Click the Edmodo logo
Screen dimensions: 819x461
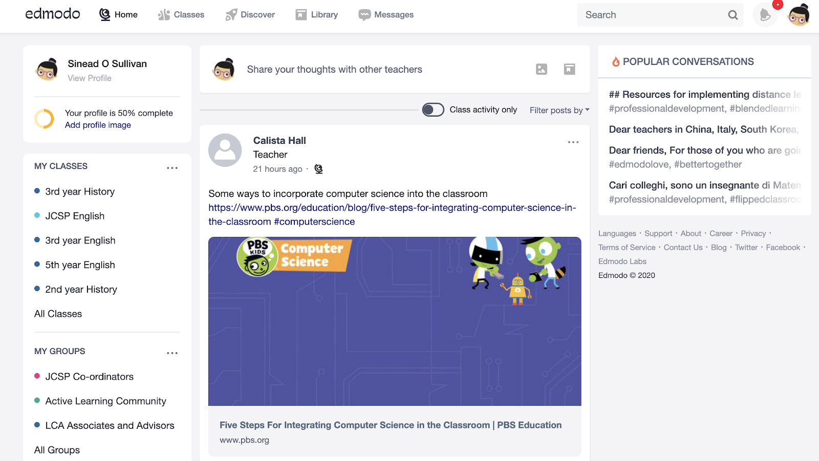(53, 14)
